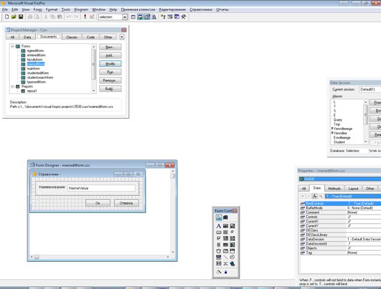Select the List Box control tool

point(232,238)
